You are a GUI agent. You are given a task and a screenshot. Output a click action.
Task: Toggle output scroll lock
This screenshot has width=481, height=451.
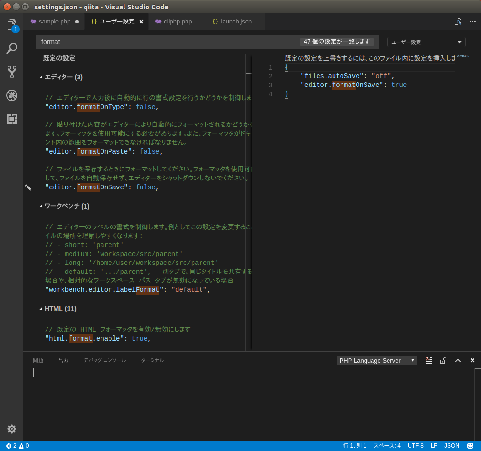[x=443, y=360]
